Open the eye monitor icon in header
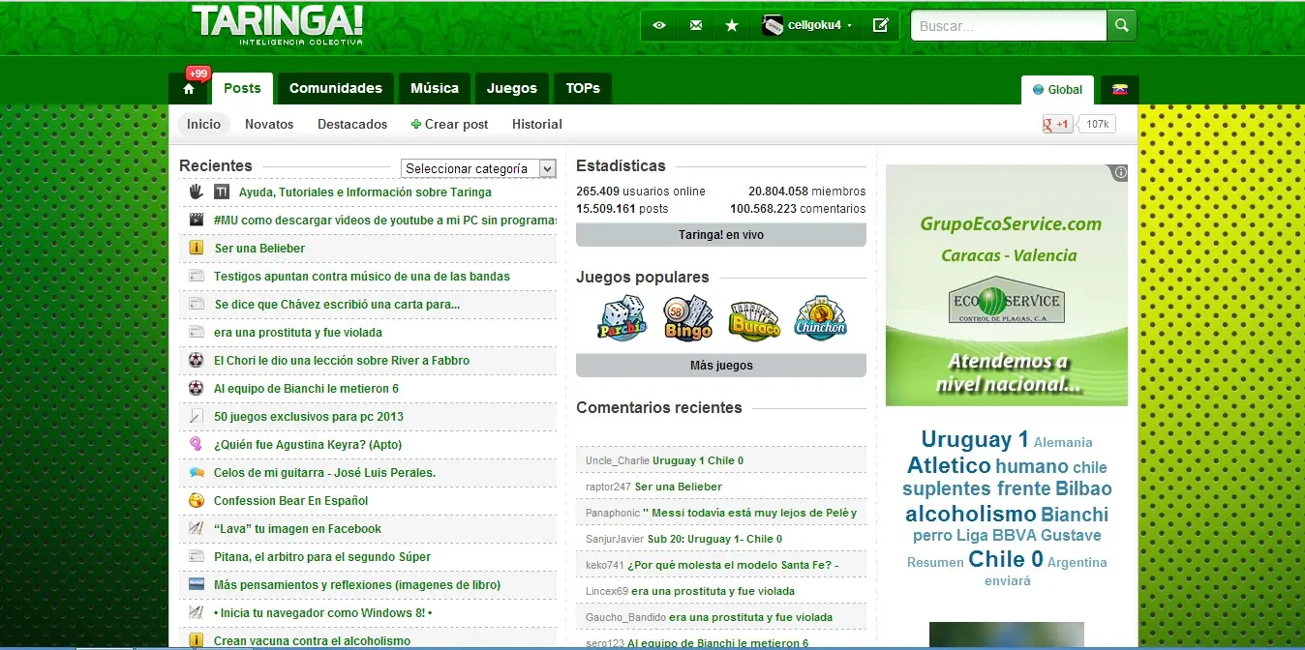The height and width of the screenshot is (650, 1305). [659, 25]
